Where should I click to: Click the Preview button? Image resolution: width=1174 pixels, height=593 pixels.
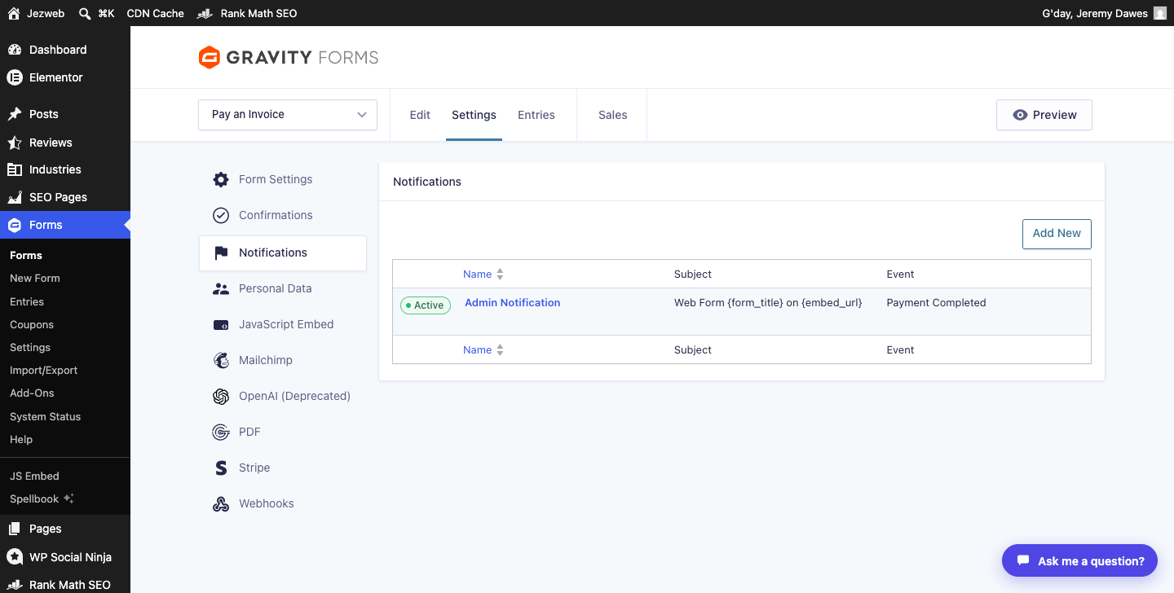tap(1044, 115)
